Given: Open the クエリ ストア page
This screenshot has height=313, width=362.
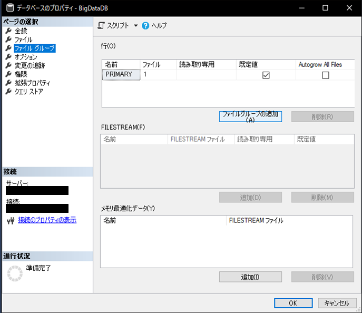Looking at the screenshot, I should point(28,91).
